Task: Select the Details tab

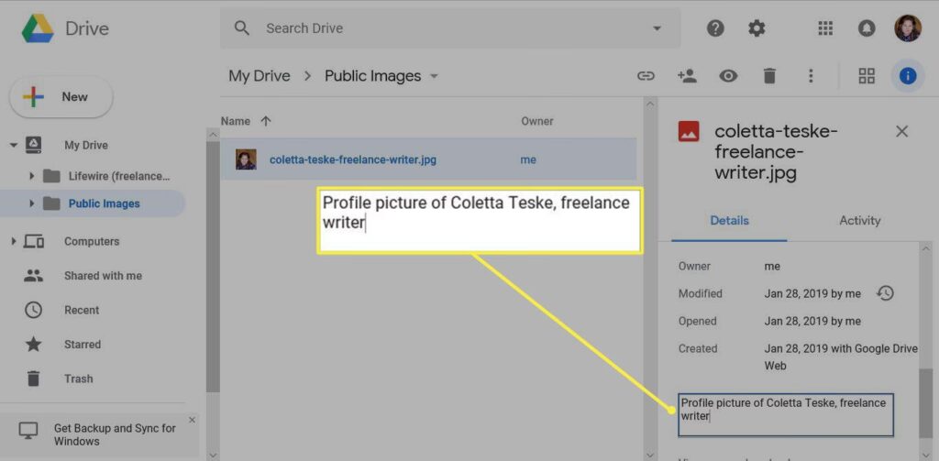Action: coord(729,221)
